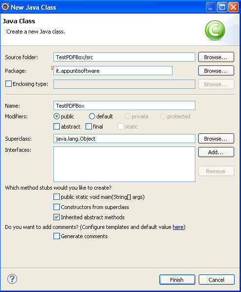
Task: Browse for the Superclass
Action: click(x=216, y=139)
